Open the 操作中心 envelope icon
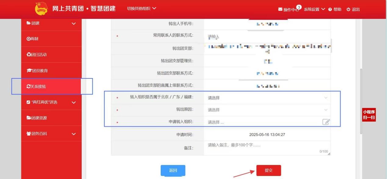This screenshot has width=387, height=179. pos(280,9)
